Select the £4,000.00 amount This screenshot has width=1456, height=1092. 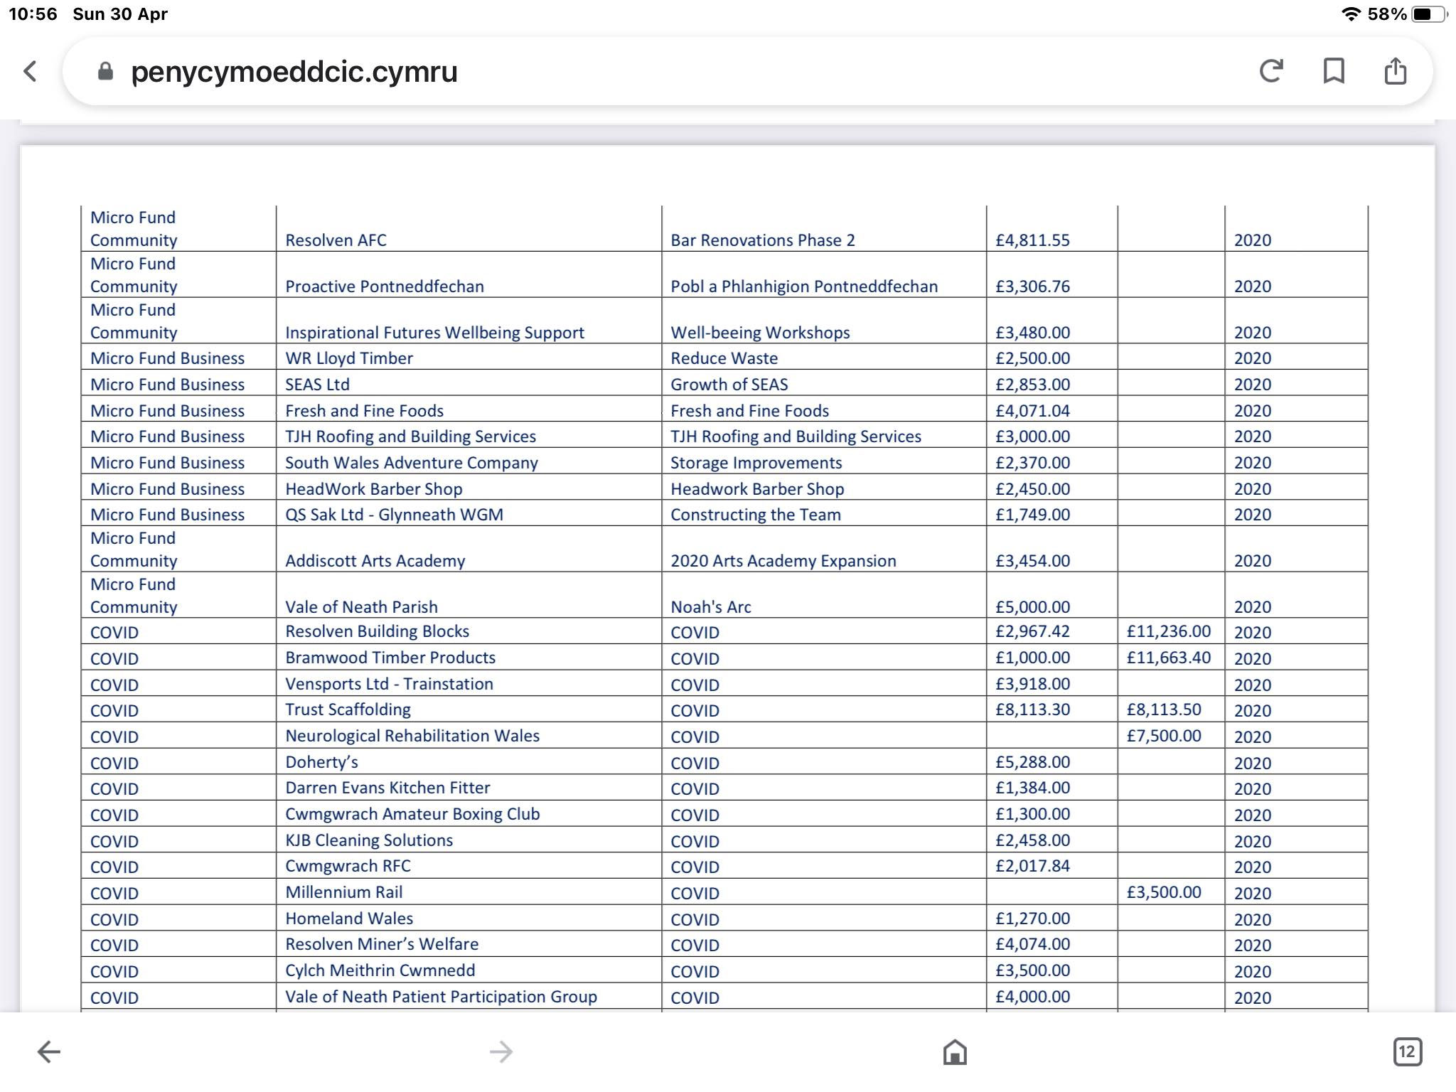point(1032,997)
